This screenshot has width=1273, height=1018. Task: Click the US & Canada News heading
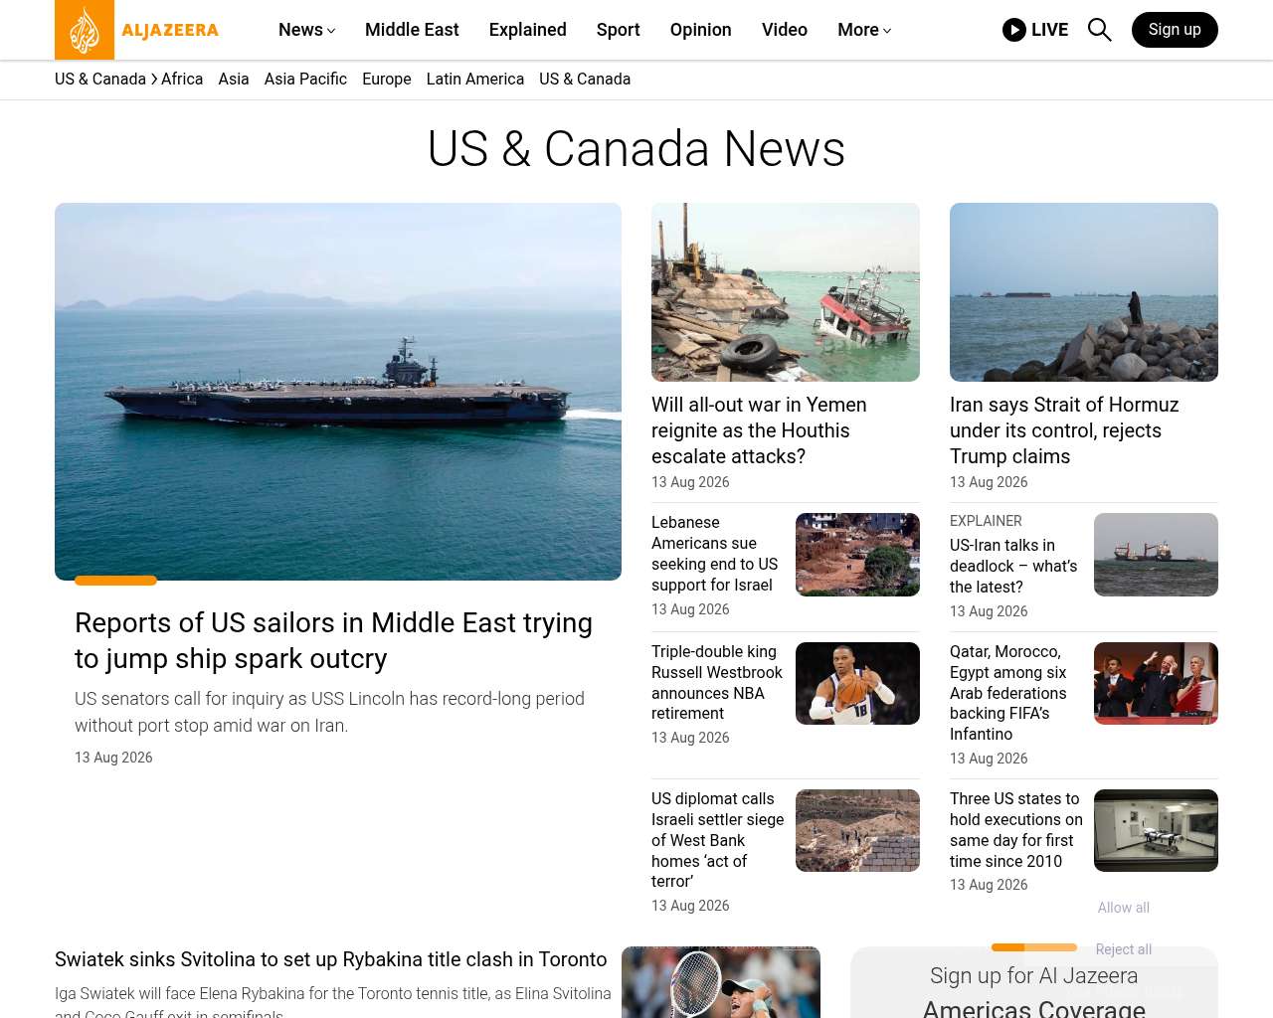(636, 149)
